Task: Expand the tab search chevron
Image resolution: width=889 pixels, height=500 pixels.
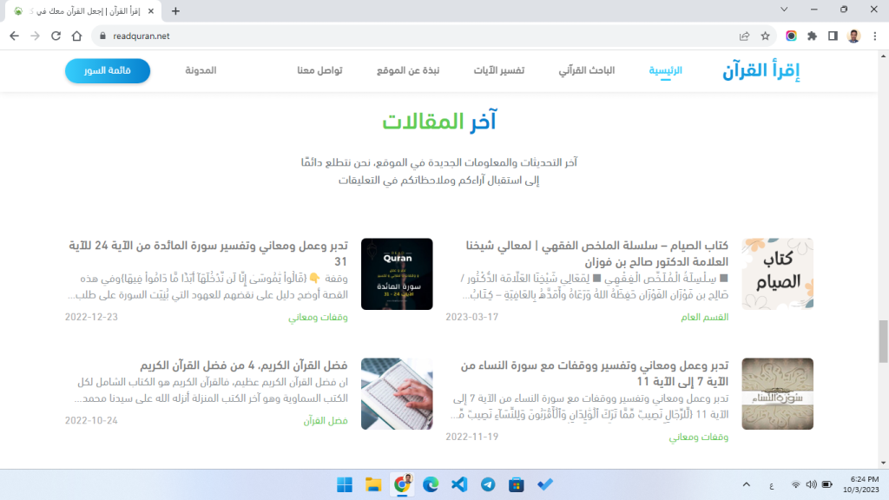Action: [x=784, y=10]
